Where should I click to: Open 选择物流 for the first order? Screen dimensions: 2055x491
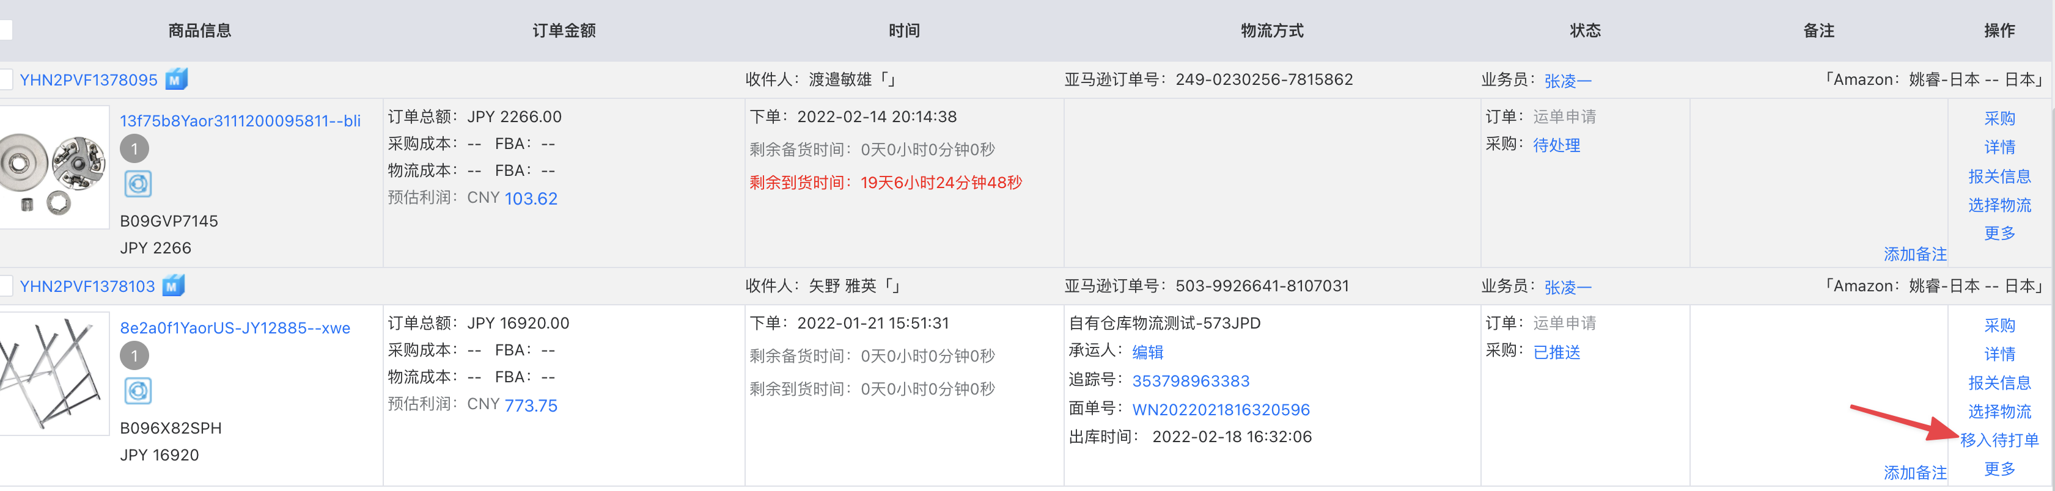point(1999,206)
